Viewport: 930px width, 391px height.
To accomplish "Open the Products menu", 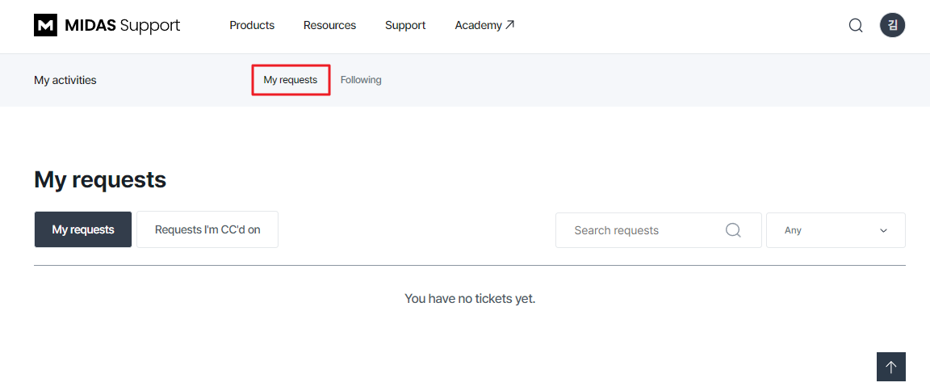I will (252, 26).
